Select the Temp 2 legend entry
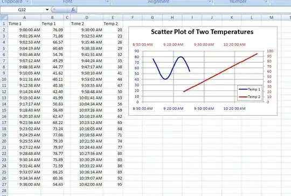291x196 pixels. pyautogui.click(x=250, y=96)
